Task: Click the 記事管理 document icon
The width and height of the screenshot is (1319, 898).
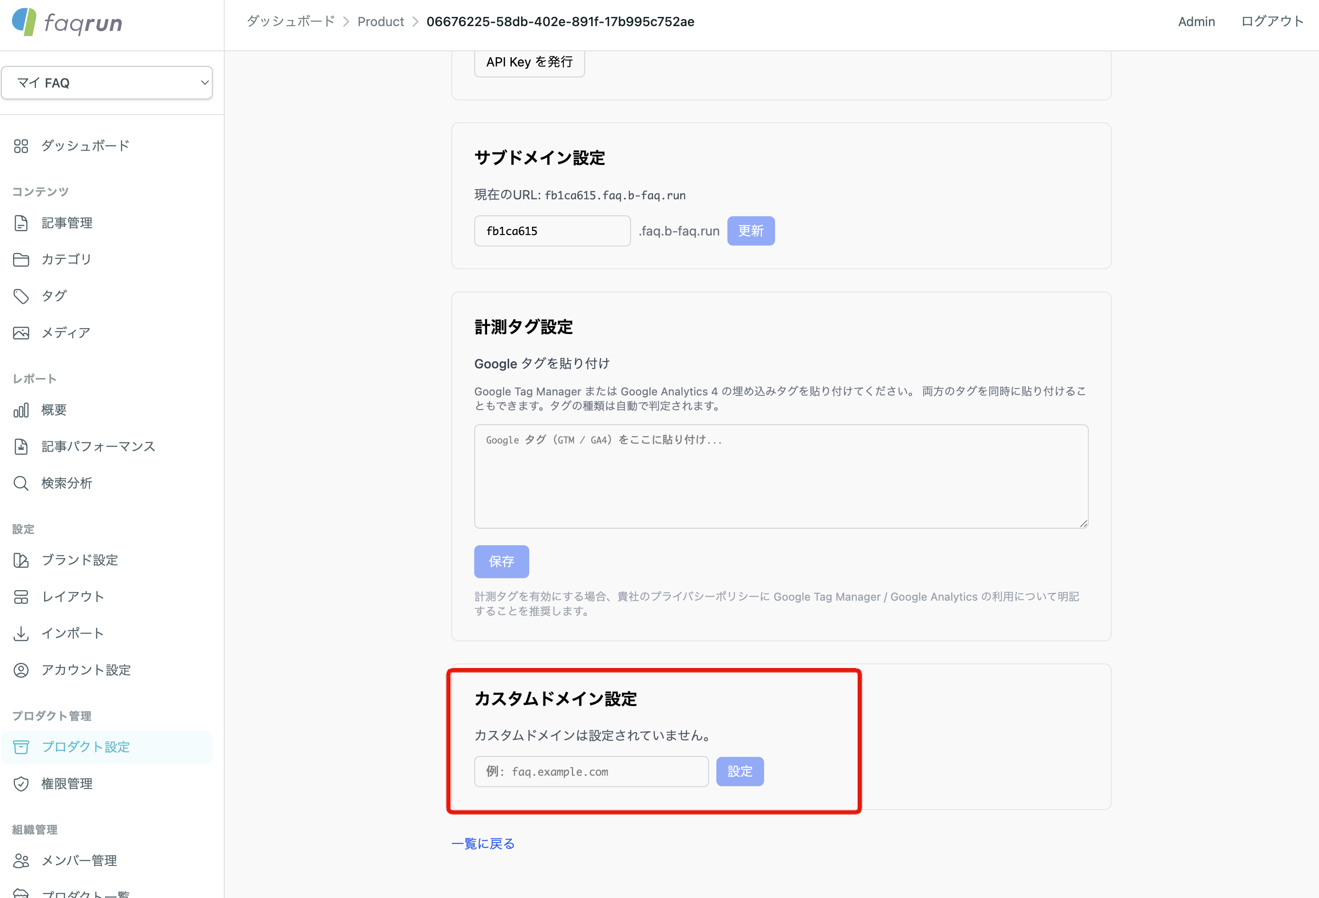Action: coord(21,223)
